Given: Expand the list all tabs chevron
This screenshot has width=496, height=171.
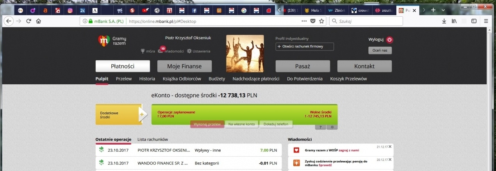Looking at the screenshot, I should tap(443, 10).
